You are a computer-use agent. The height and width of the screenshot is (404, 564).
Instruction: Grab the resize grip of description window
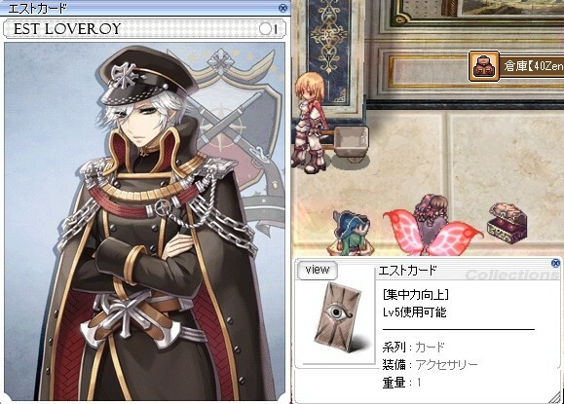coord(556,397)
